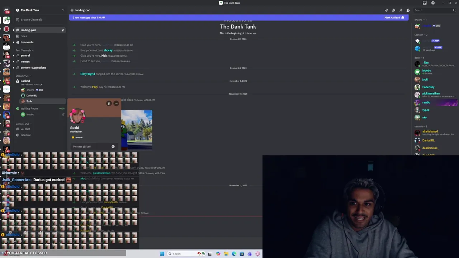Click add friend icon on Sushi profile

[109, 104]
